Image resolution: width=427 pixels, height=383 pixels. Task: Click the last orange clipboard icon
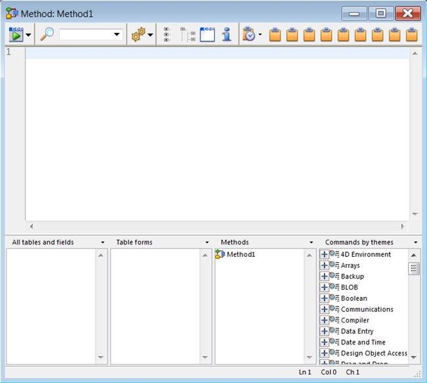tap(411, 35)
